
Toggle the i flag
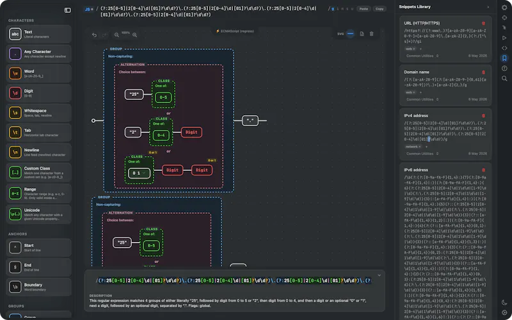338,9
